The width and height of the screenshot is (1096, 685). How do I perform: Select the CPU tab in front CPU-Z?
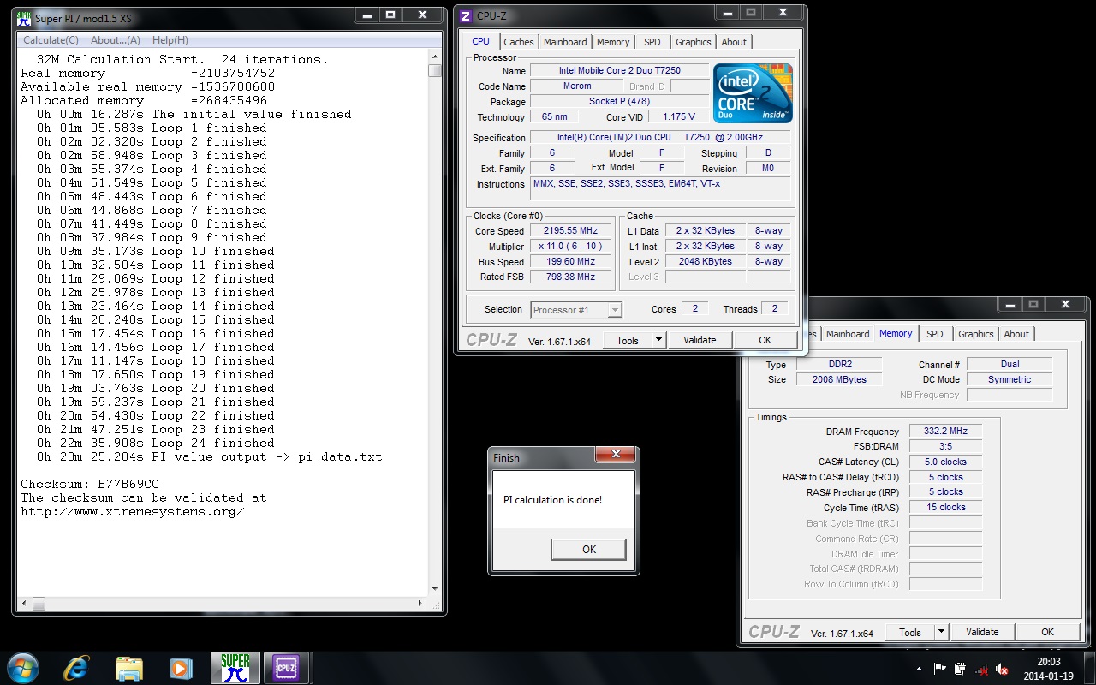click(x=481, y=41)
